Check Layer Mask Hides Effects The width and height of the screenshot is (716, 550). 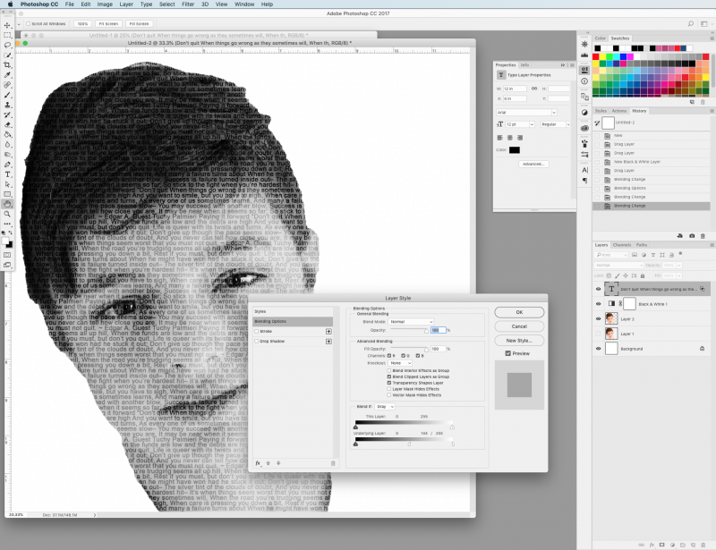(389, 389)
